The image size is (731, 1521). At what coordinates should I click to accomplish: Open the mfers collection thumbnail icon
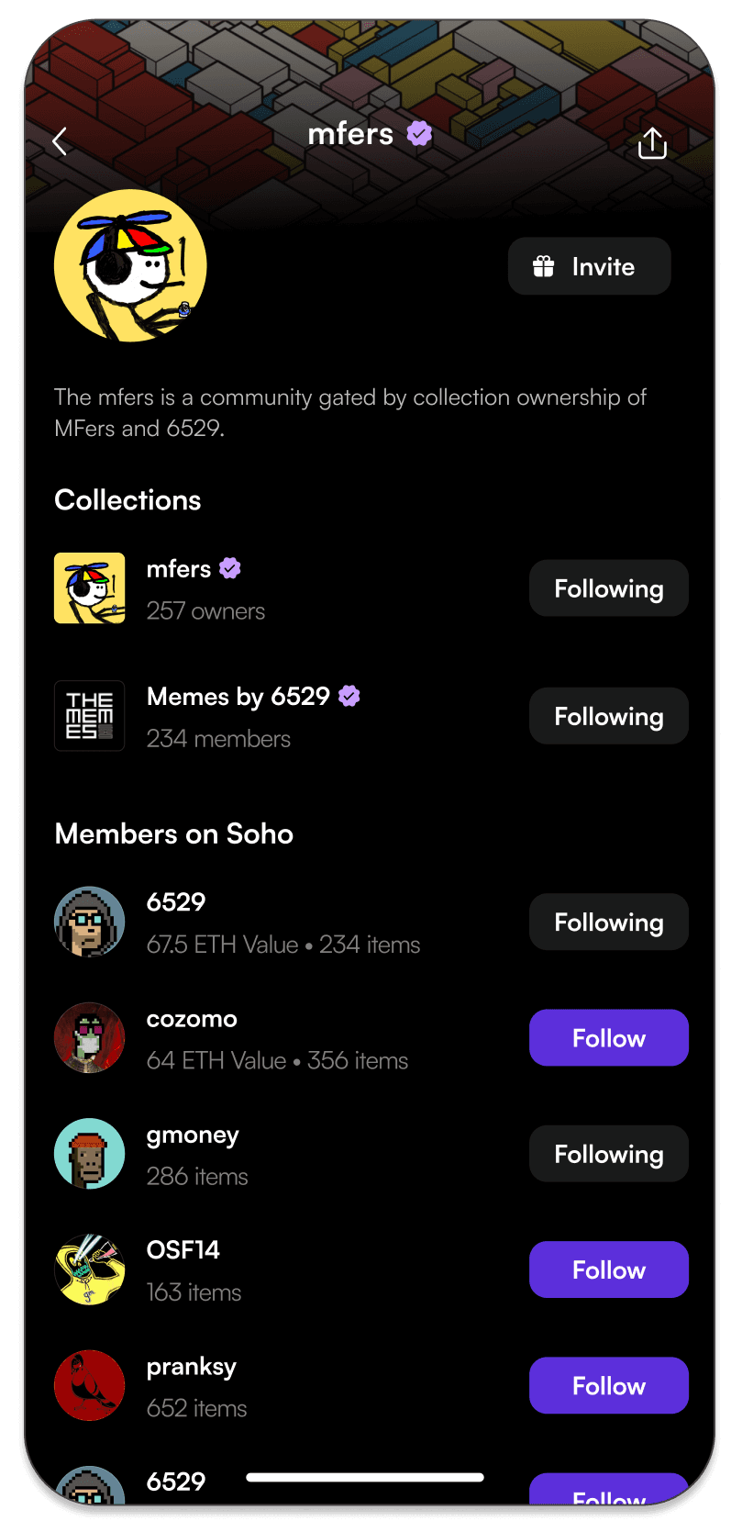[90, 588]
